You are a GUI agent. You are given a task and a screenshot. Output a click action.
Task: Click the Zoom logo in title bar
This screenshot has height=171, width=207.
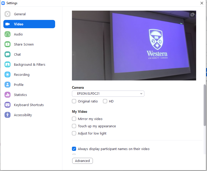pyautogui.click(x=3, y=3)
